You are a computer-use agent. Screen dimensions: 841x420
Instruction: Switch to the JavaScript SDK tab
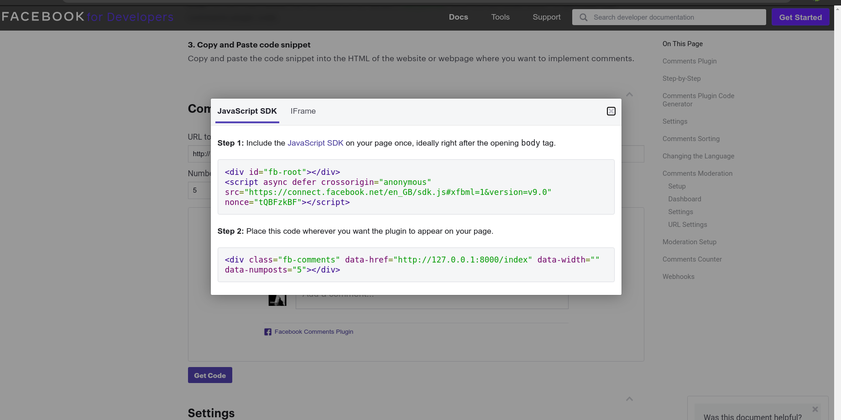pos(247,111)
